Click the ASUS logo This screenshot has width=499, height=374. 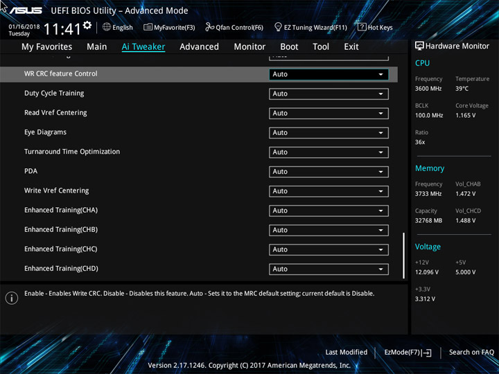(25, 10)
